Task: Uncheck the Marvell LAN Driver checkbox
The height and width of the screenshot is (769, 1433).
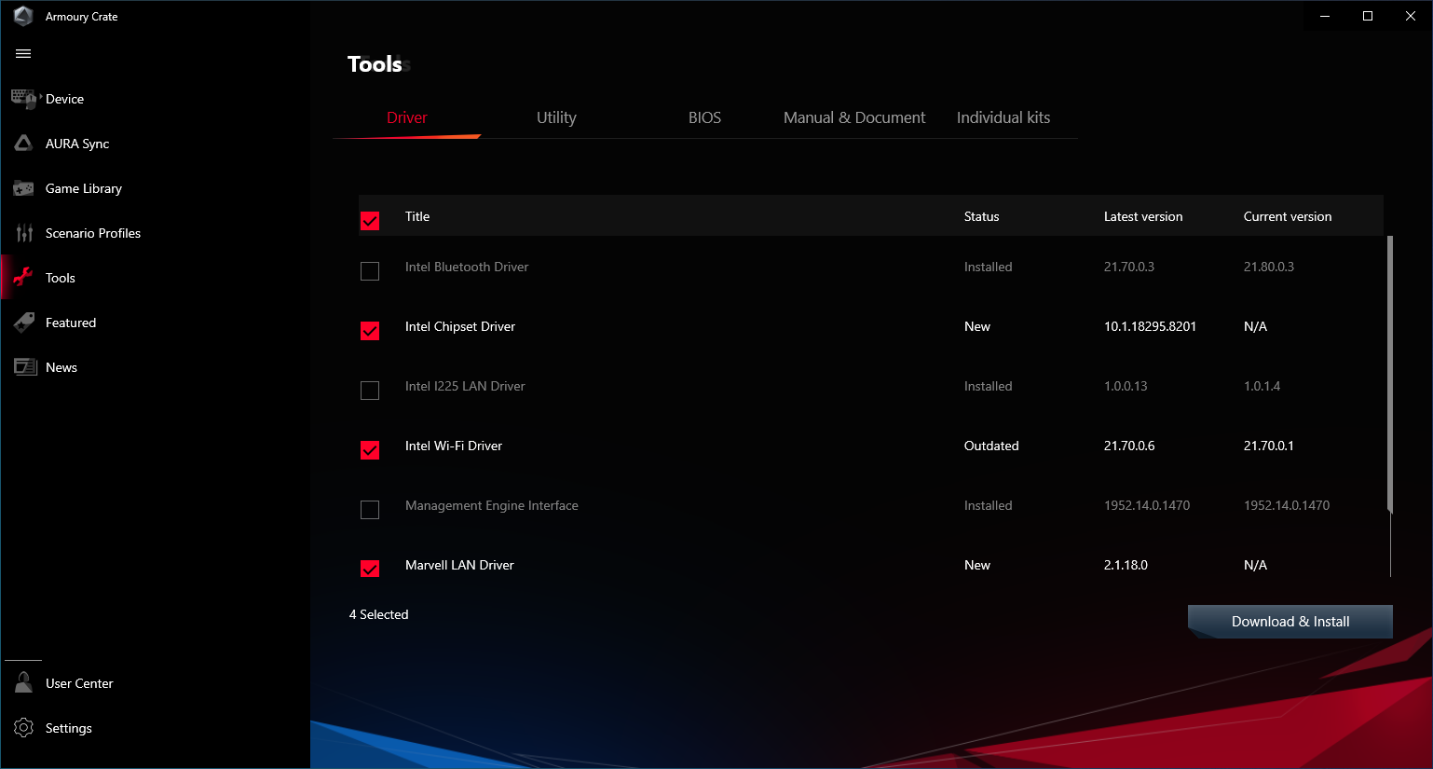Action: [x=370, y=569]
